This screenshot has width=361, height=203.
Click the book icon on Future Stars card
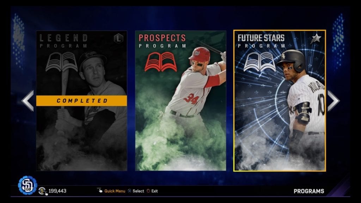coord(260,62)
